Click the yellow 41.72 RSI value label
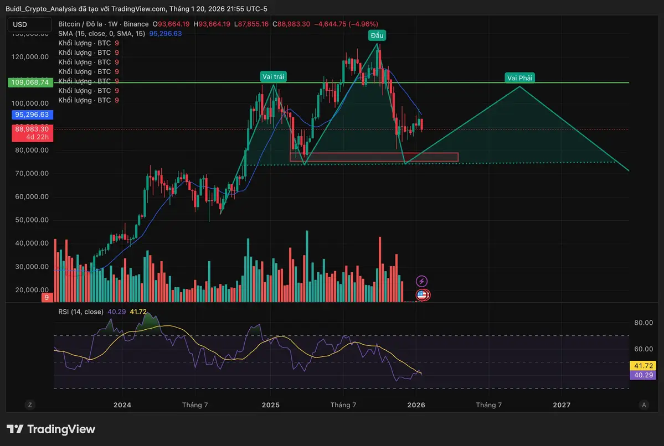Screen dimensions: 664x446 pyautogui.click(x=642, y=366)
